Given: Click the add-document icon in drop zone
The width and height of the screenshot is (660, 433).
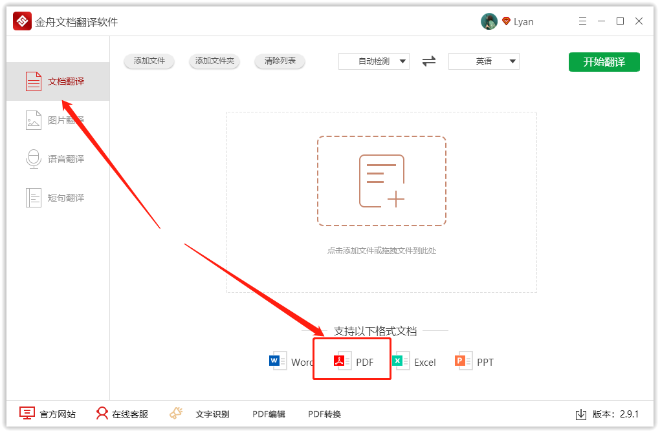Looking at the screenshot, I should [382, 181].
